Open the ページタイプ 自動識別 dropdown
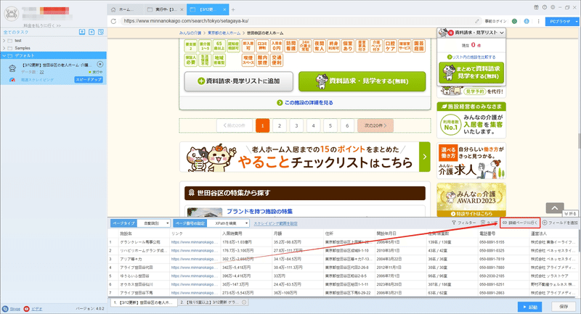 click(154, 223)
